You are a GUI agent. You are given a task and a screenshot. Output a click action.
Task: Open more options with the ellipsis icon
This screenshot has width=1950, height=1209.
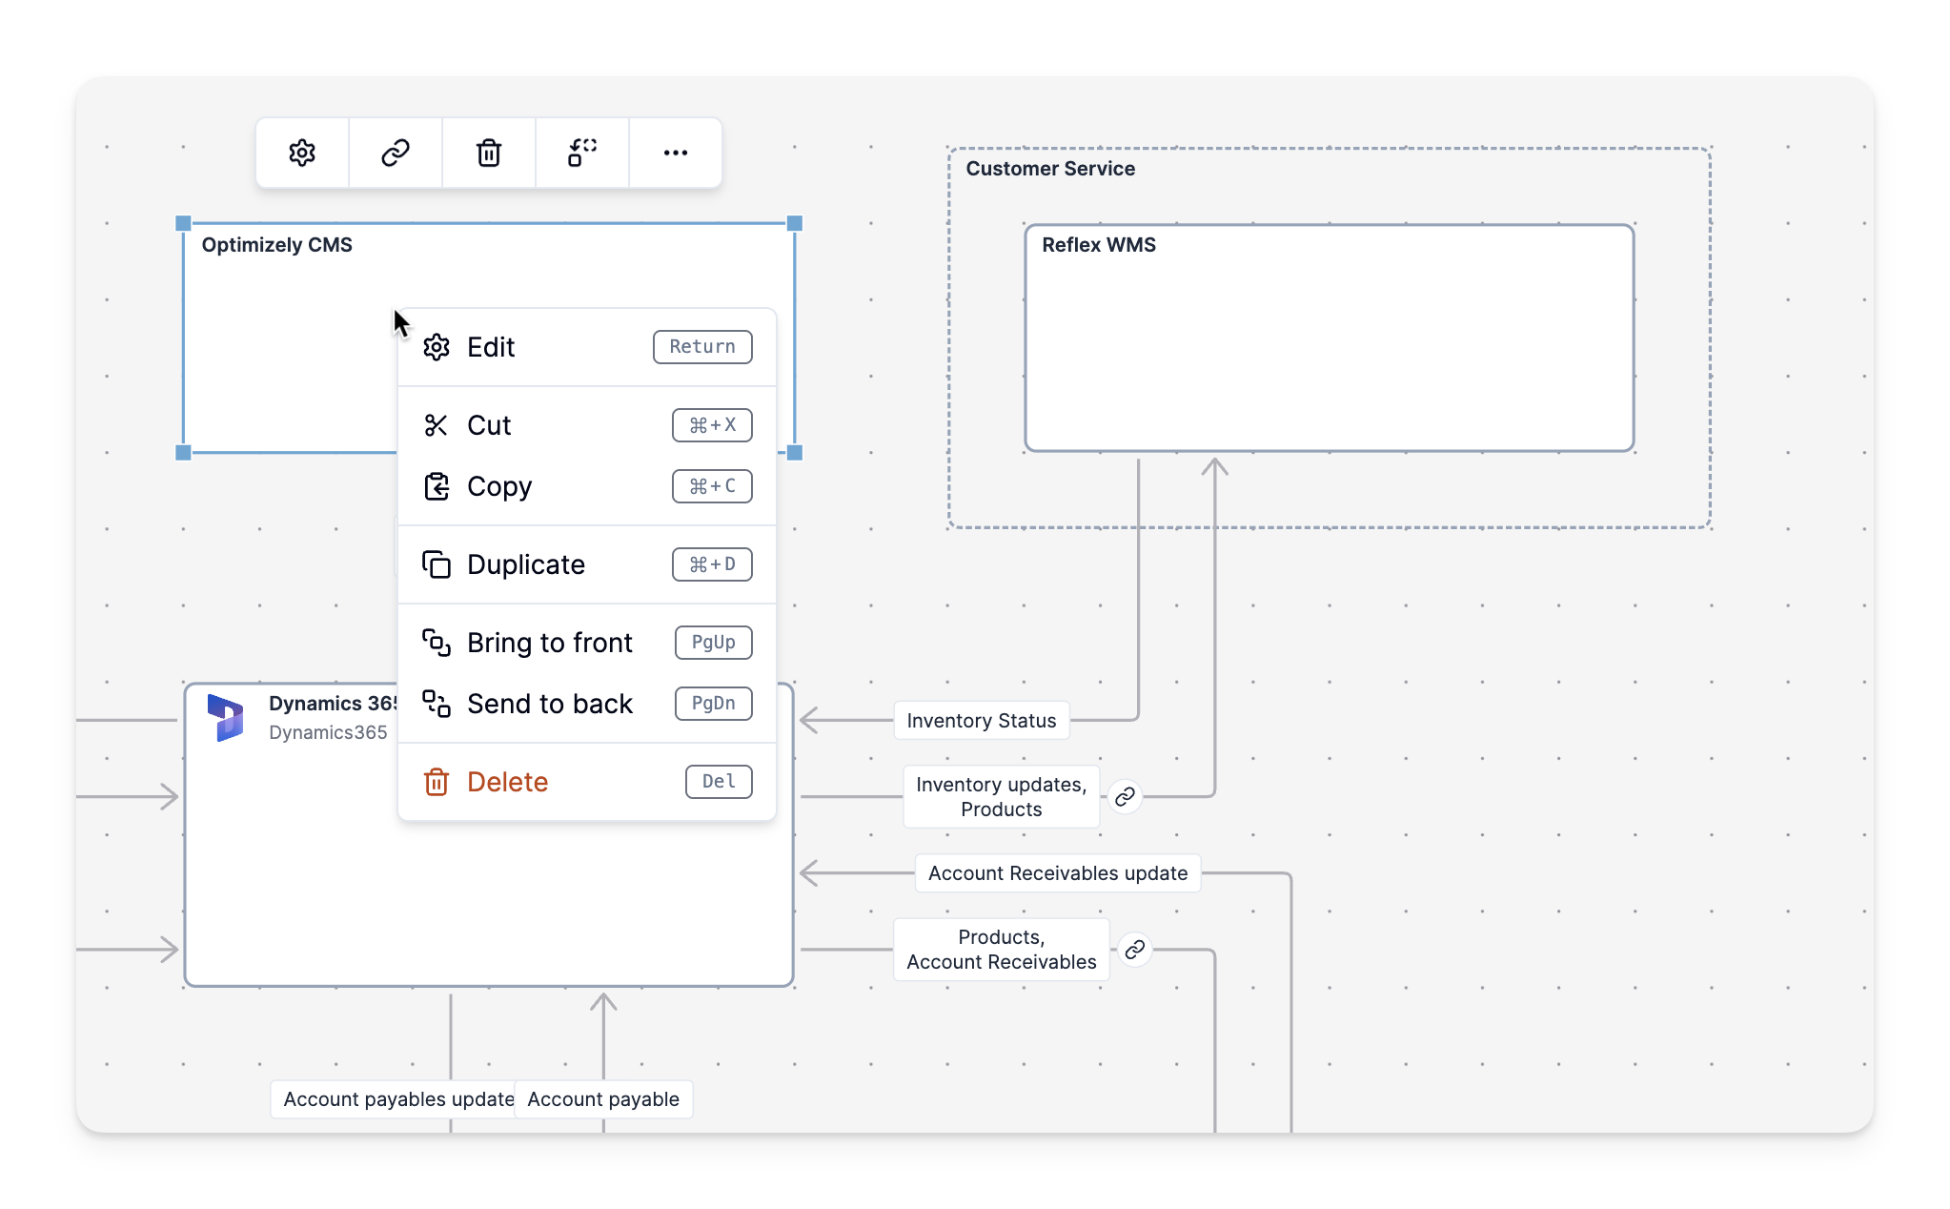[x=675, y=153]
